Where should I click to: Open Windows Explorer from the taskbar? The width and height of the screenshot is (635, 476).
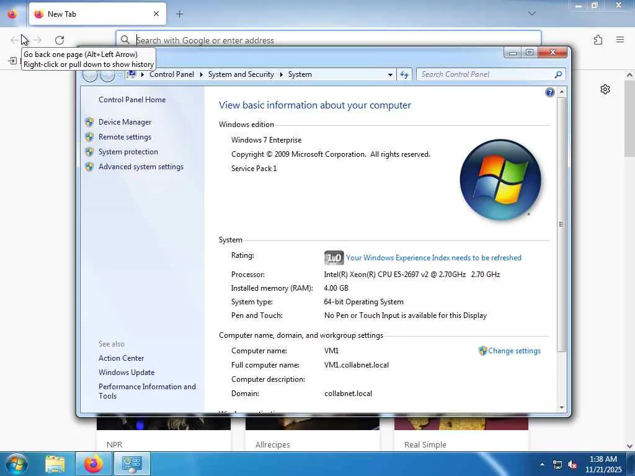click(55, 464)
